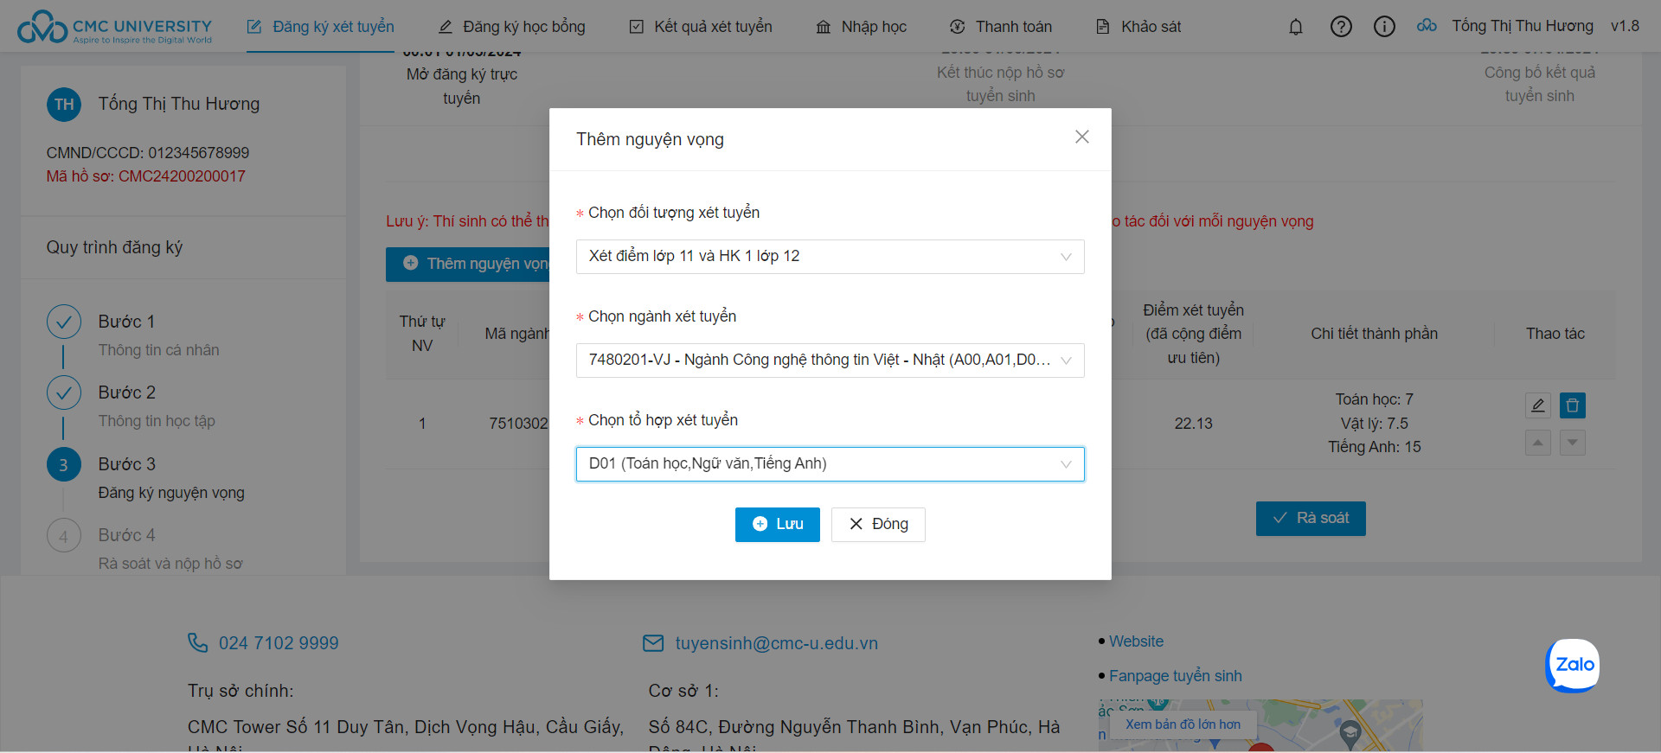Open the Khảo sát tab
1661x753 pixels.
[x=1138, y=27]
